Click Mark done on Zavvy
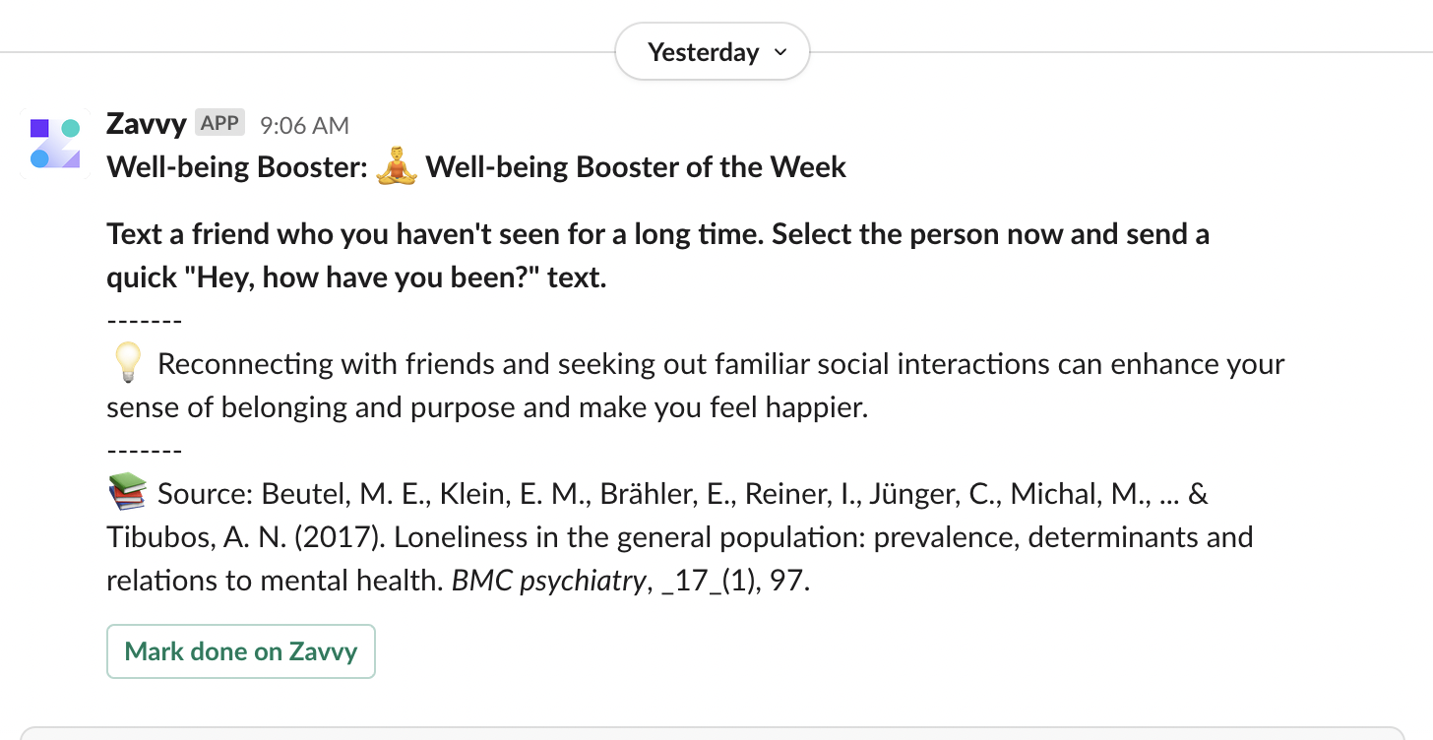The width and height of the screenshot is (1433, 740). pos(240,650)
